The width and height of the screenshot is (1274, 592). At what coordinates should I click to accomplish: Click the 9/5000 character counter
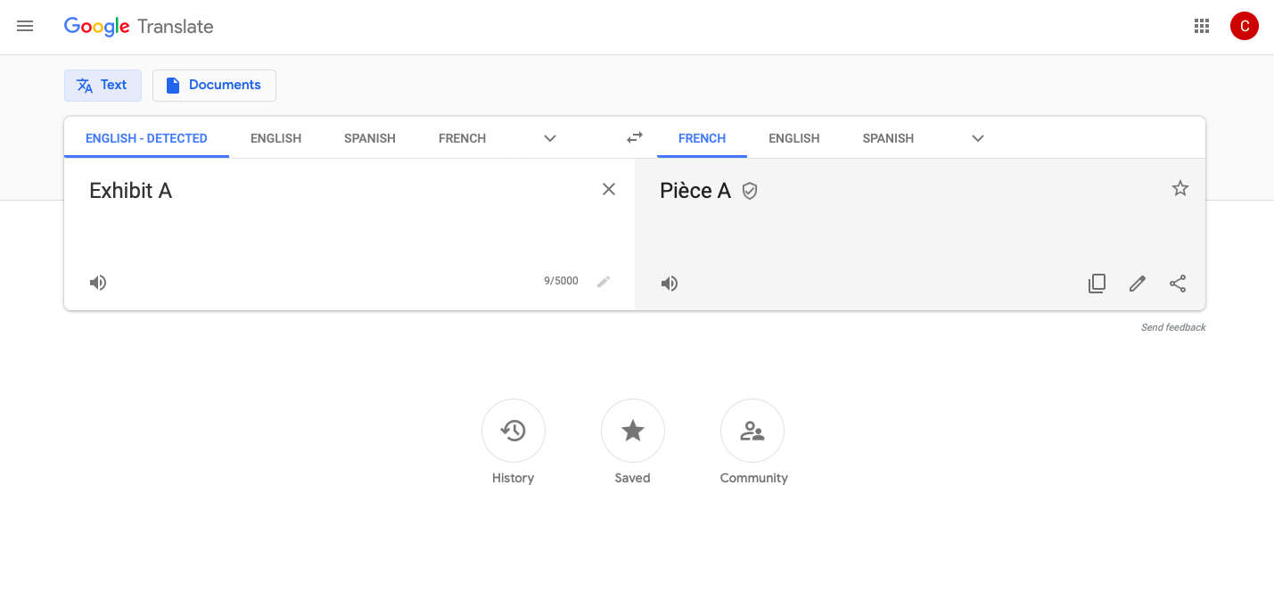tap(561, 281)
